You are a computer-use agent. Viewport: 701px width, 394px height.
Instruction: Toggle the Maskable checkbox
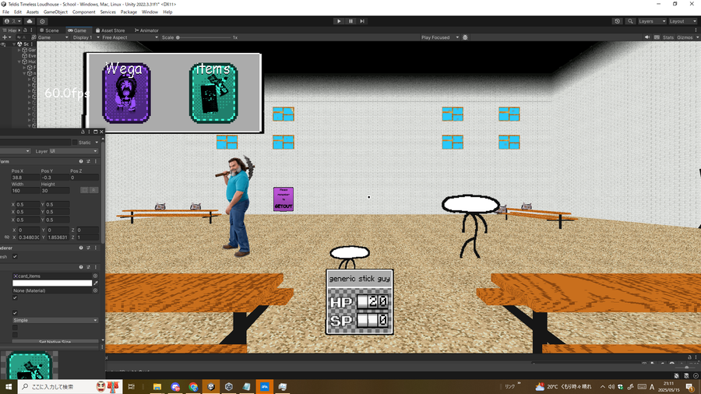pos(15,313)
